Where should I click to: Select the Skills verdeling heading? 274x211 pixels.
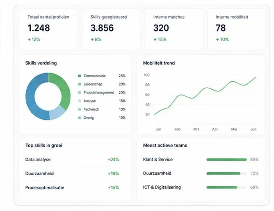41,63
